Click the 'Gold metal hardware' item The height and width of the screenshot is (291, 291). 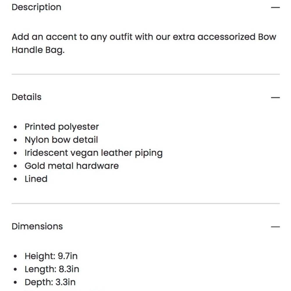tap(72, 166)
